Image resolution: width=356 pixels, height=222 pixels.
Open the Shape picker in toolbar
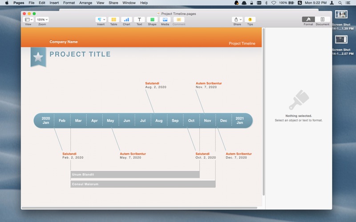(152, 20)
